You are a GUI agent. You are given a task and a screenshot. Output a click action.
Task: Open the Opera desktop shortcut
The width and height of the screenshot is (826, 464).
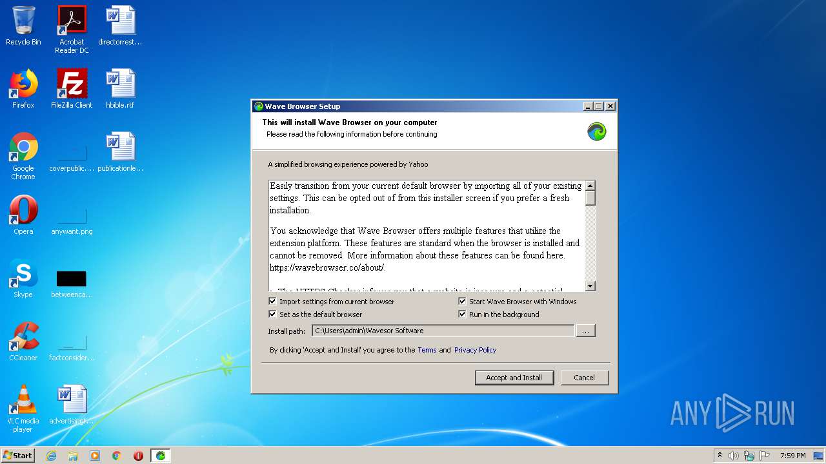[x=23, y=215]
